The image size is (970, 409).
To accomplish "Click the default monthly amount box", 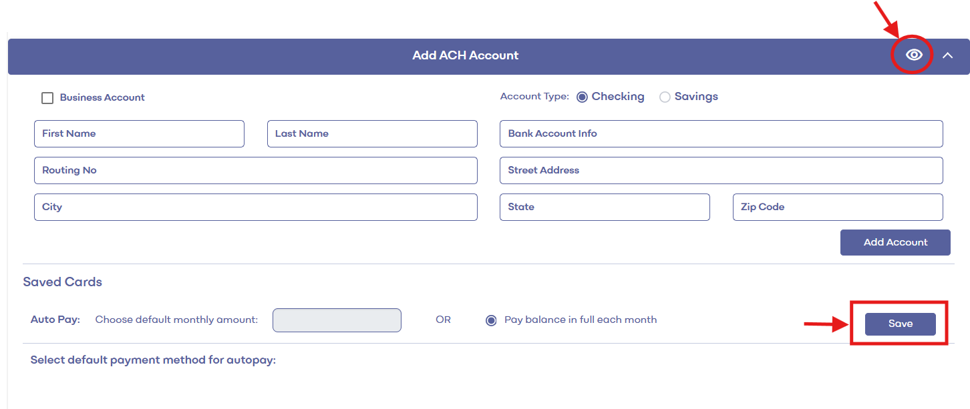I will click(x=337, y=320).
